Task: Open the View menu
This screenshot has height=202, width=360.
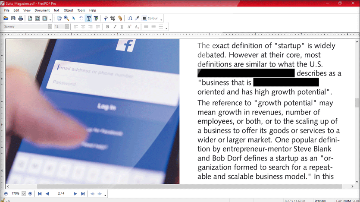Action: tap(27, 10)
